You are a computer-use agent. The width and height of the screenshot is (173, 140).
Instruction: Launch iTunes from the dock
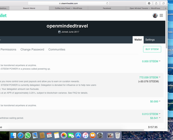(85, 135)
